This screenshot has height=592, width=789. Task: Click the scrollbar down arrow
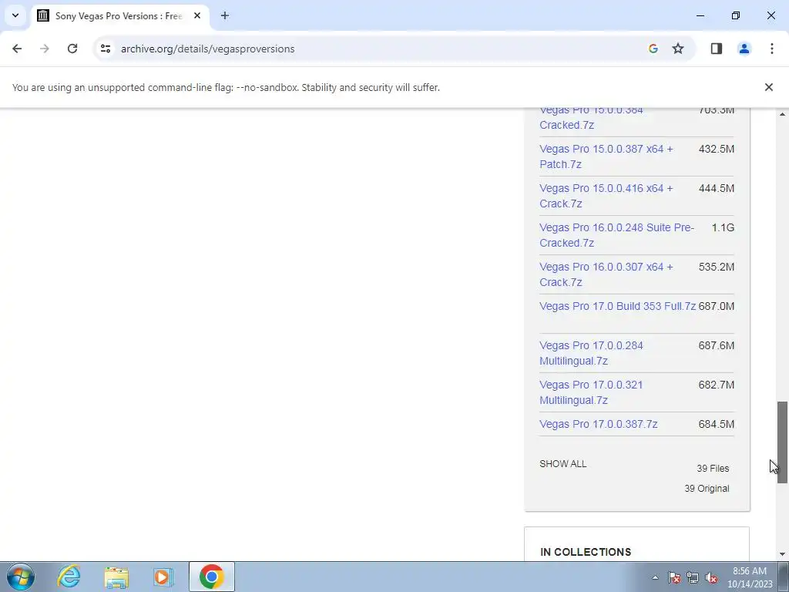tap(782, 553)
